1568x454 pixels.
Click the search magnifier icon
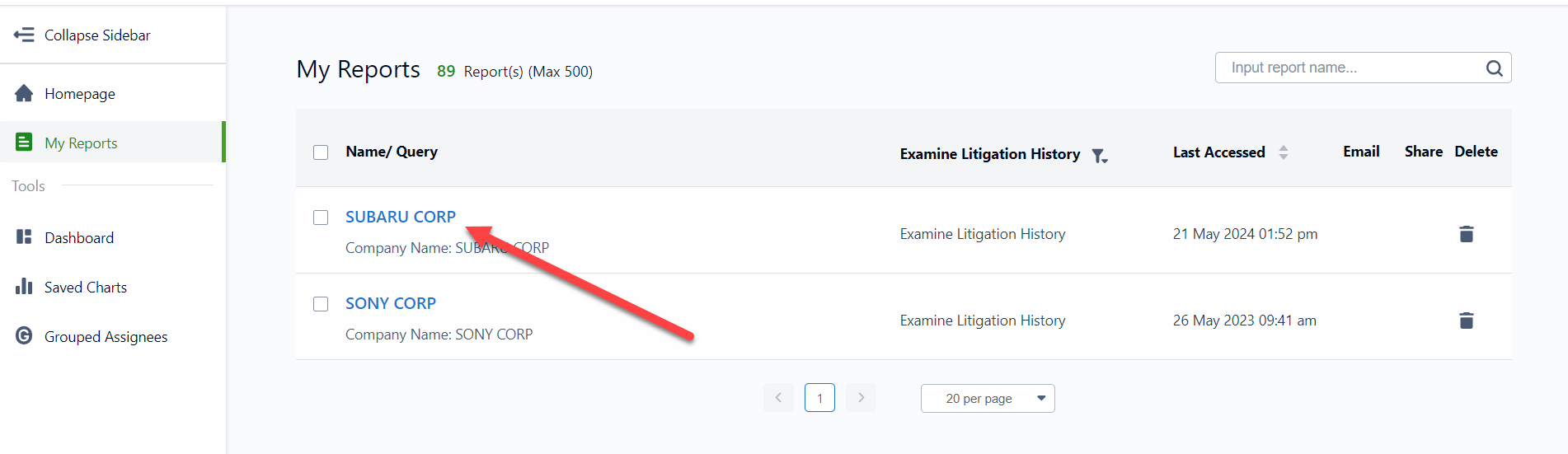pyautogui.click(x=1494, y=68)
